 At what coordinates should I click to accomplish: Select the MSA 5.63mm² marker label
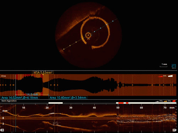tap(43, 72)
